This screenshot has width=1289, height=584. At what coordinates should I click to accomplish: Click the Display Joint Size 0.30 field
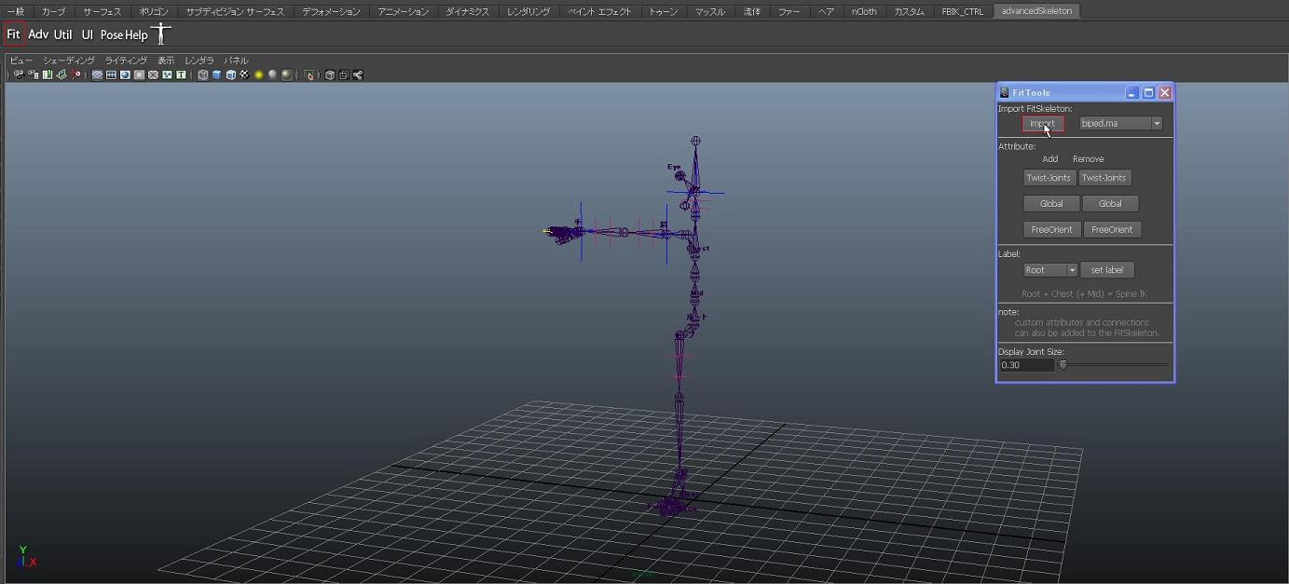point(1026,365)
